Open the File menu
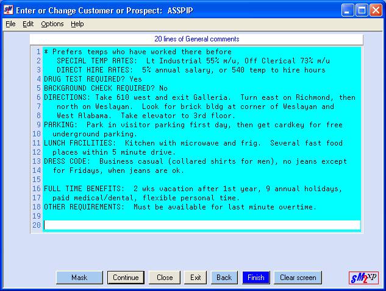Image resolution: width=386 pixels, height=291 pixels. point(10,24)
